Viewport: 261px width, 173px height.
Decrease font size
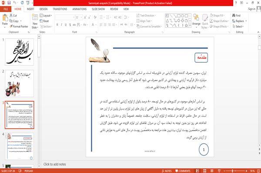[x=90, y=17]
